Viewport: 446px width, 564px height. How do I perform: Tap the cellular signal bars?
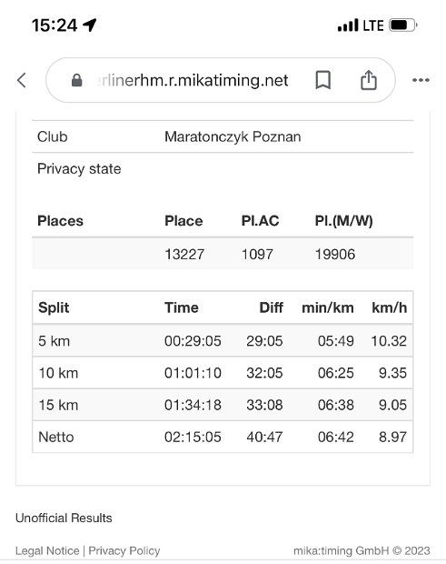348,25
